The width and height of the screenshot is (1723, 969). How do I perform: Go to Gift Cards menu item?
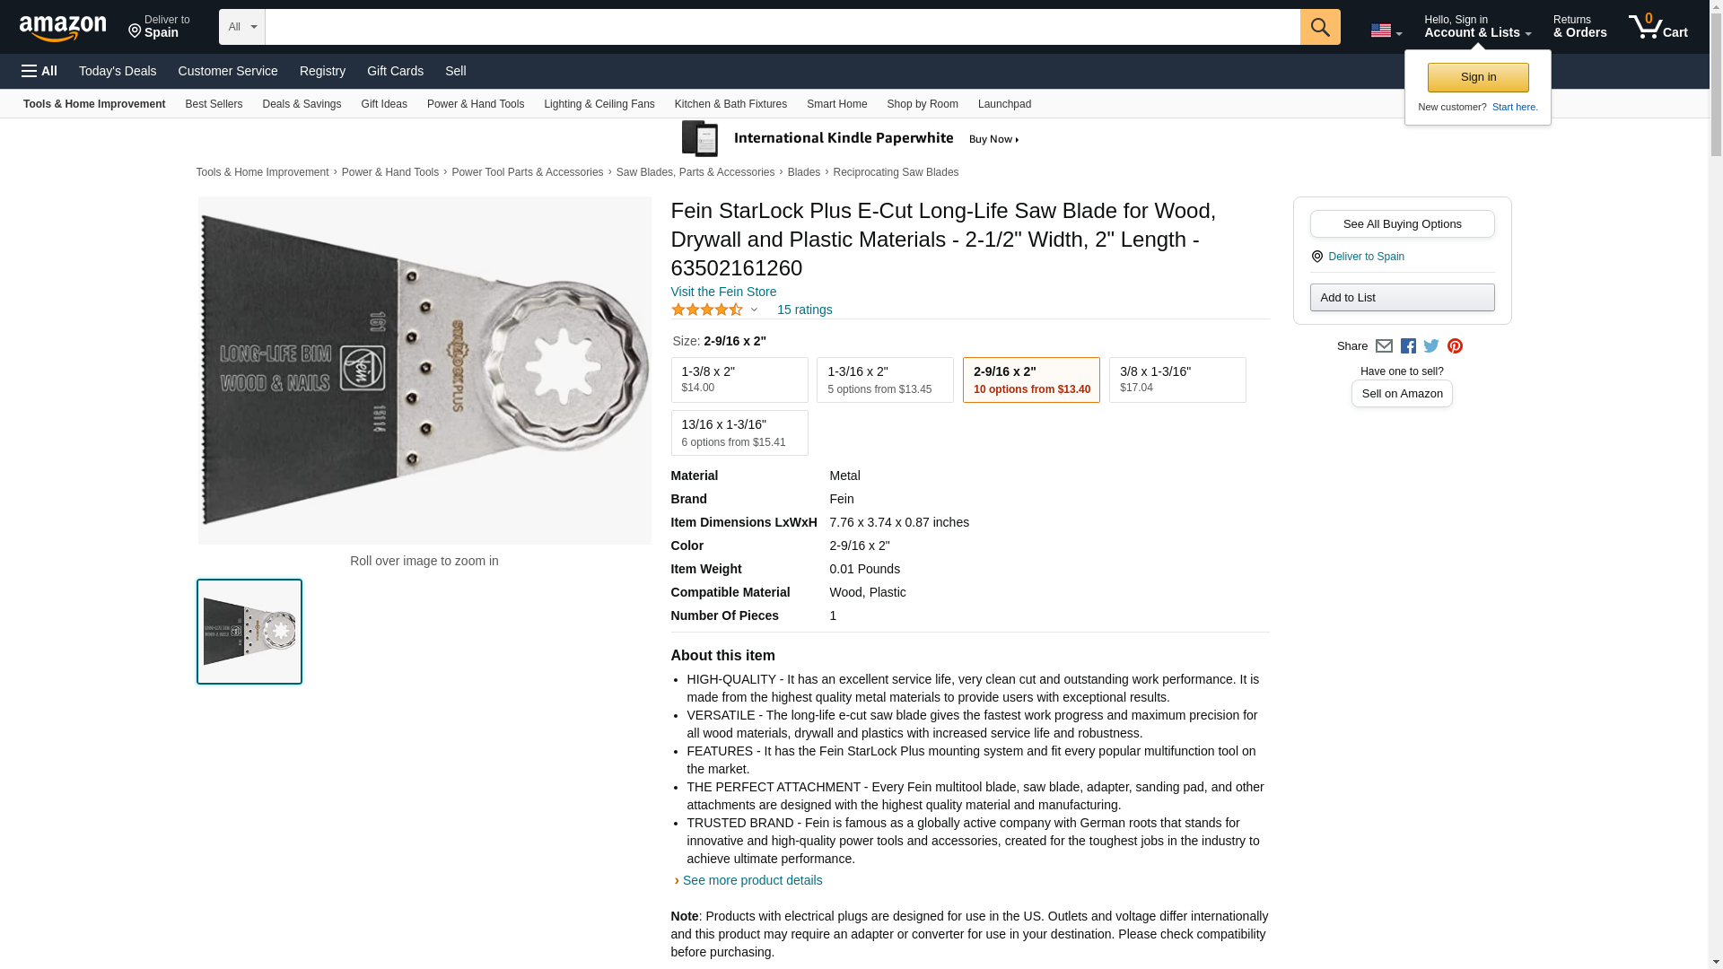tap(395, 71)
